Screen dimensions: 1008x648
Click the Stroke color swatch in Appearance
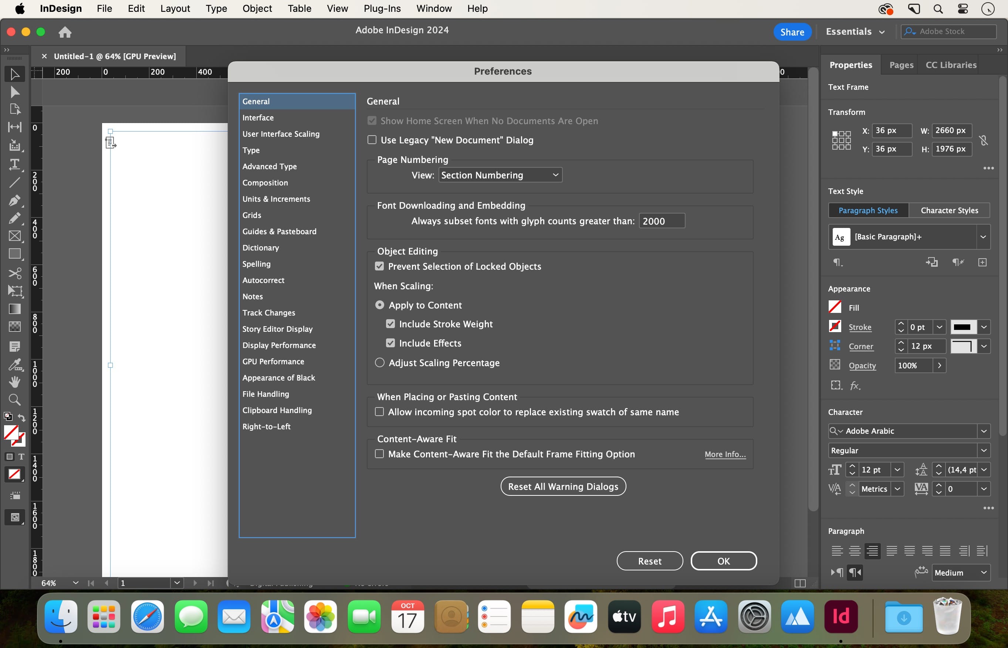[835, 327]
